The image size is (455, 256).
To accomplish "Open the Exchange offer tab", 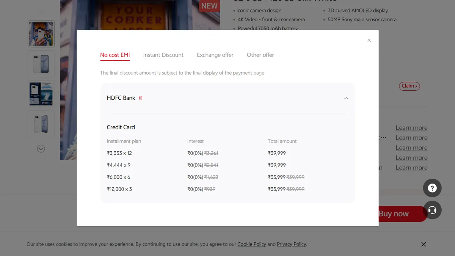I will (215, 55).
